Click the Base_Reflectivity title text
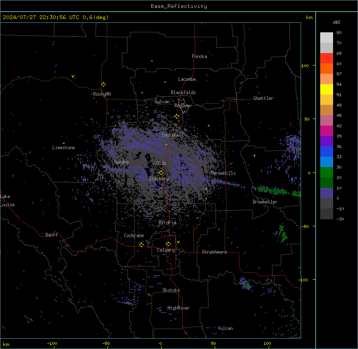358x349 pixels. tap(179, 6)
